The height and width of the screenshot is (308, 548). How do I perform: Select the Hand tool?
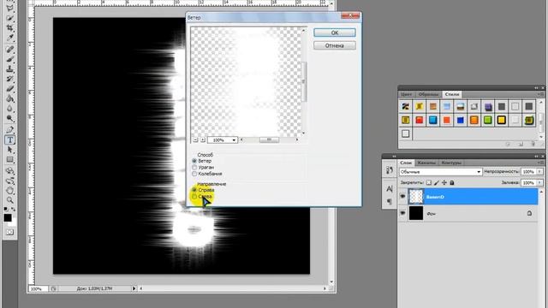[9, 191]
